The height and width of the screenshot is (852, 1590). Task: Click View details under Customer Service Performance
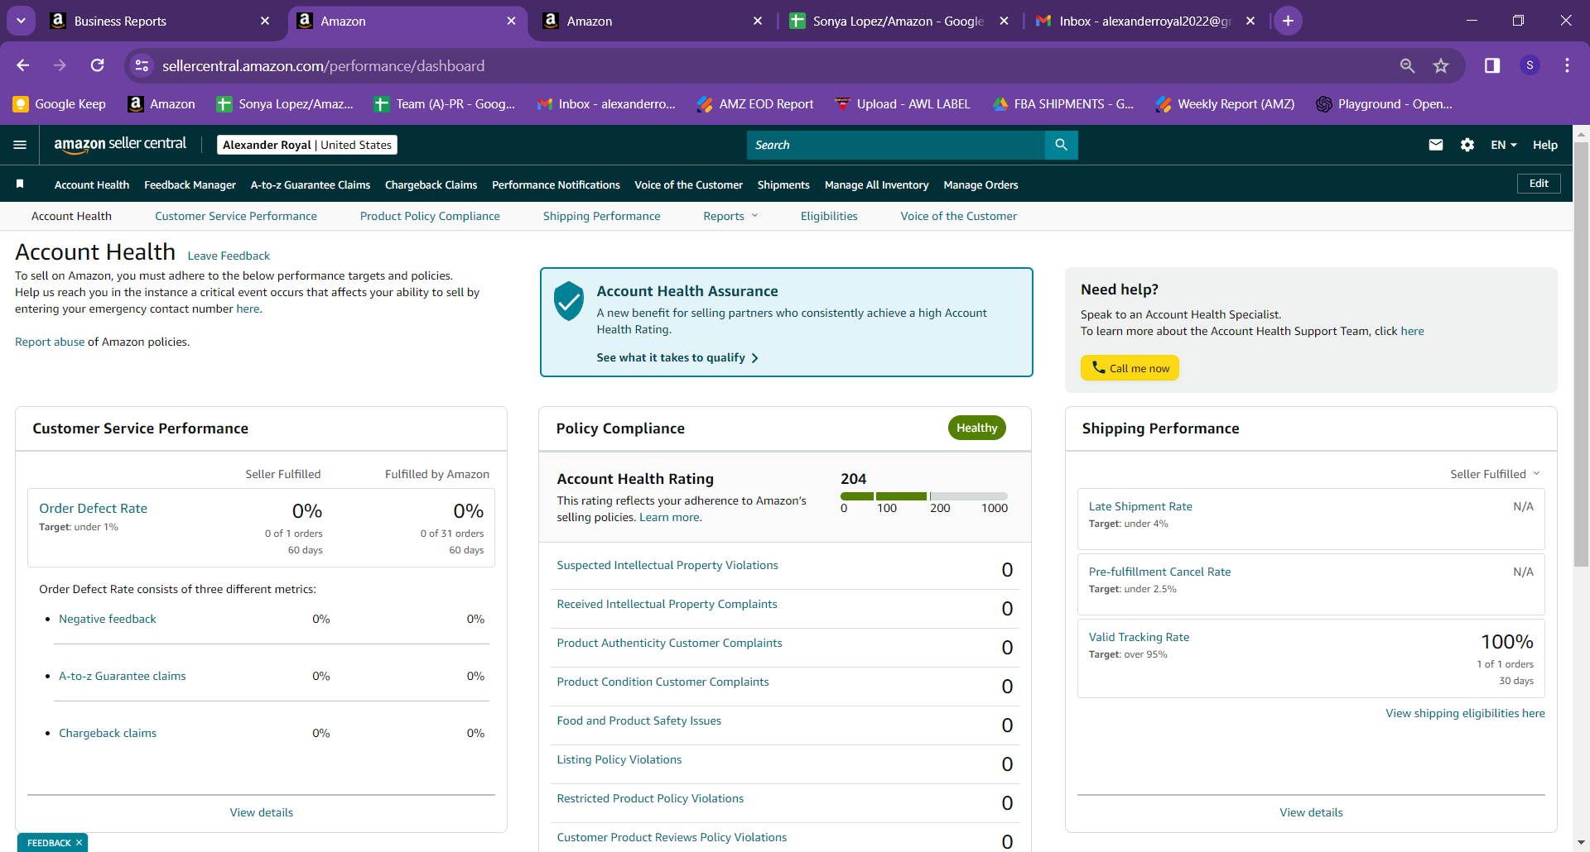pos(262,812)
